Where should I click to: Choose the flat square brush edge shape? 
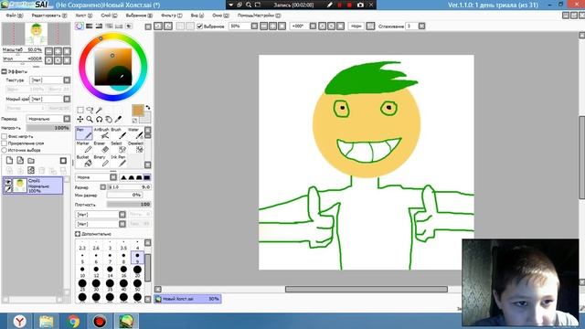[x=147, y=177]
